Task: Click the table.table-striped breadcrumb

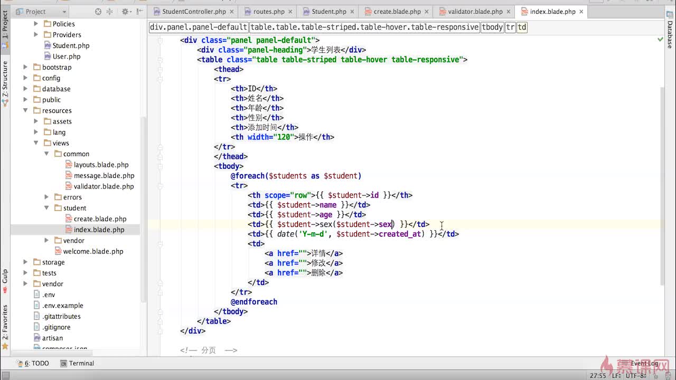Action: (x=364, y=27)
